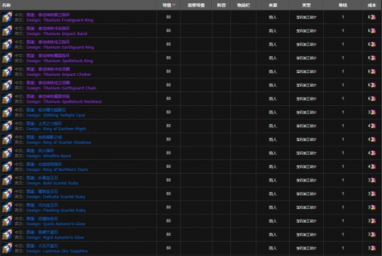382x256 pixels.
Task: Sort by the cost column header
Action: pos(372,5)
